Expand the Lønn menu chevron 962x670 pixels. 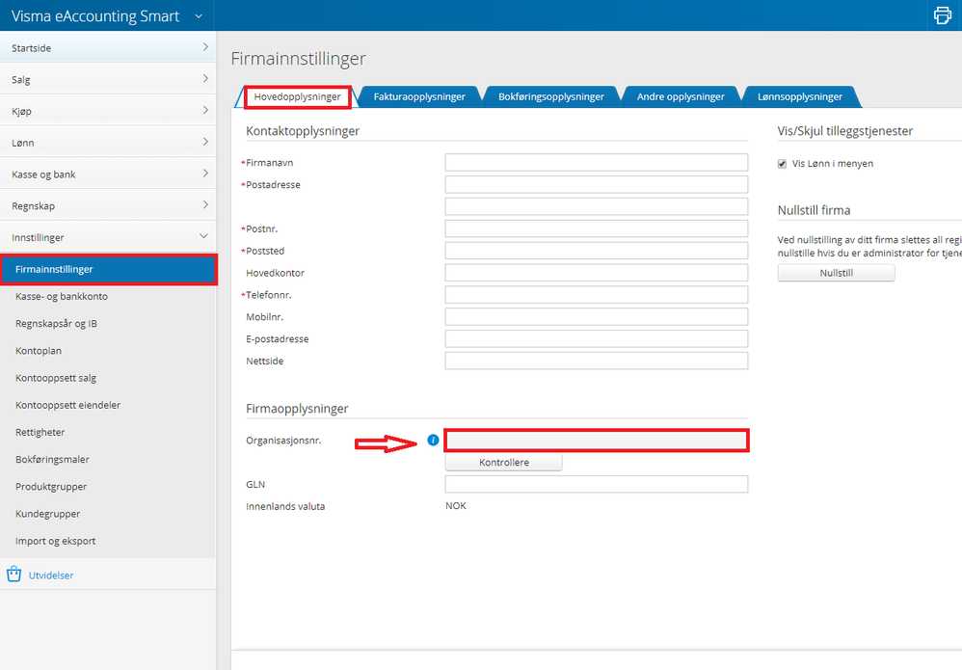[205, 142]
